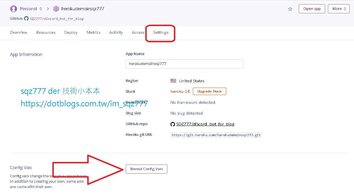Switch to the Resources tab
The width and height of the screenshot is (354, 196).
[x=46, y=32]
